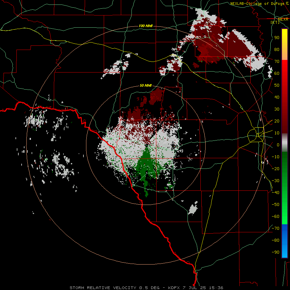Click the NEXLAB-College of DuPage watermark text
This screenshot has width=290, height=290.
click(259, 4)
